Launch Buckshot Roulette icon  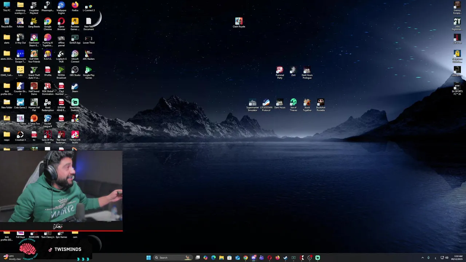click(321, 105)
